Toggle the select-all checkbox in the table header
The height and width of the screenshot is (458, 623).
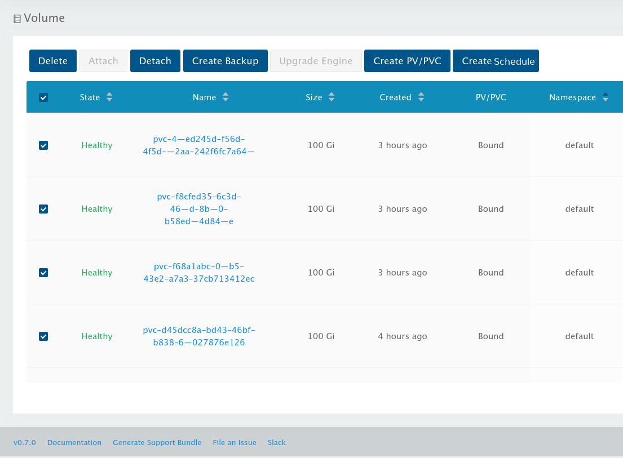click(x=43, y=97)
